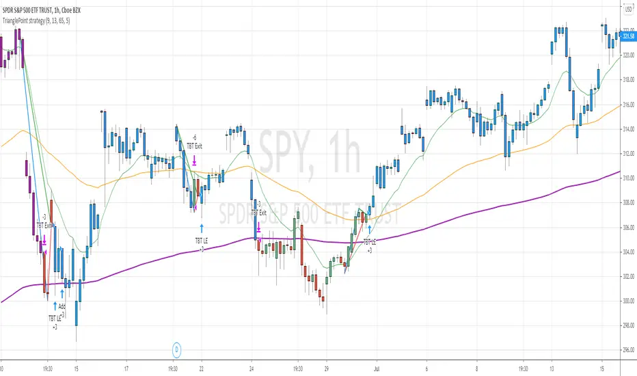Click the 306.00 price axis label
Viewport: 637px width, 376px height.
[628, 227]
